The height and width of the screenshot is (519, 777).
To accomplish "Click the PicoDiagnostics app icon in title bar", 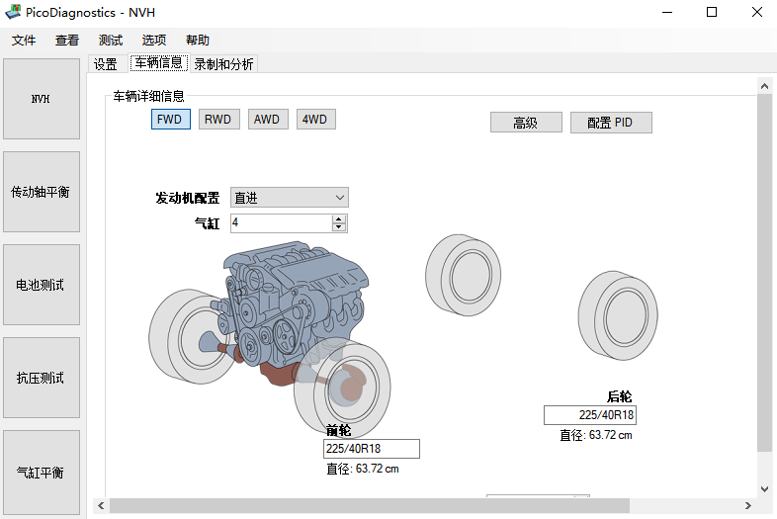I will coord(13,12).
